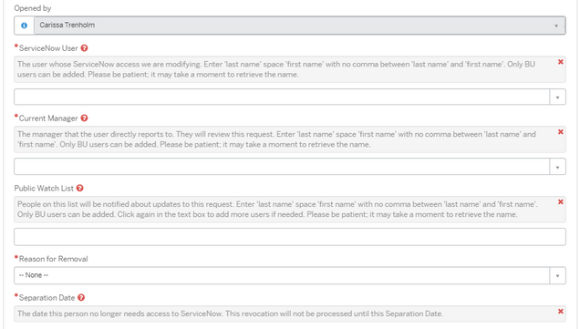Close the ServiceNow User help text
The width and height of the screenshot is (580, 329).
(x=561, y=62)
